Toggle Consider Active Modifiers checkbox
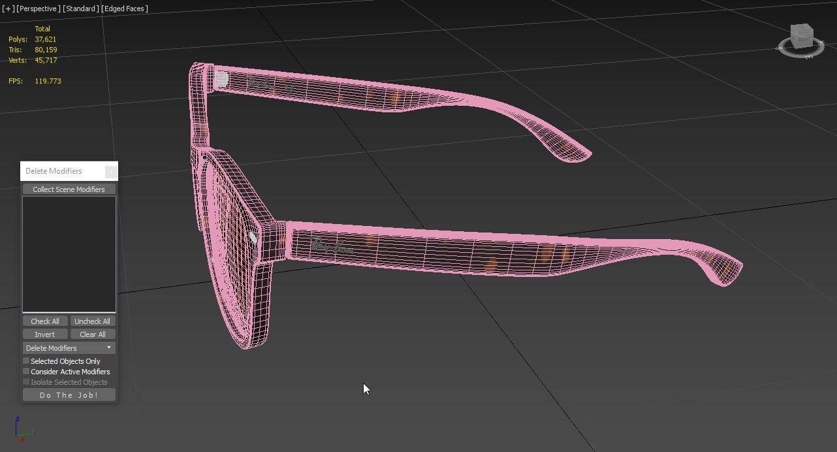 (x=26, y=372)
